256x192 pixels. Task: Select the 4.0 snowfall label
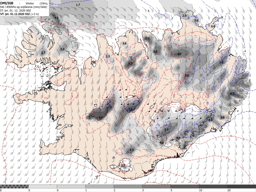(x=162, y=143)
